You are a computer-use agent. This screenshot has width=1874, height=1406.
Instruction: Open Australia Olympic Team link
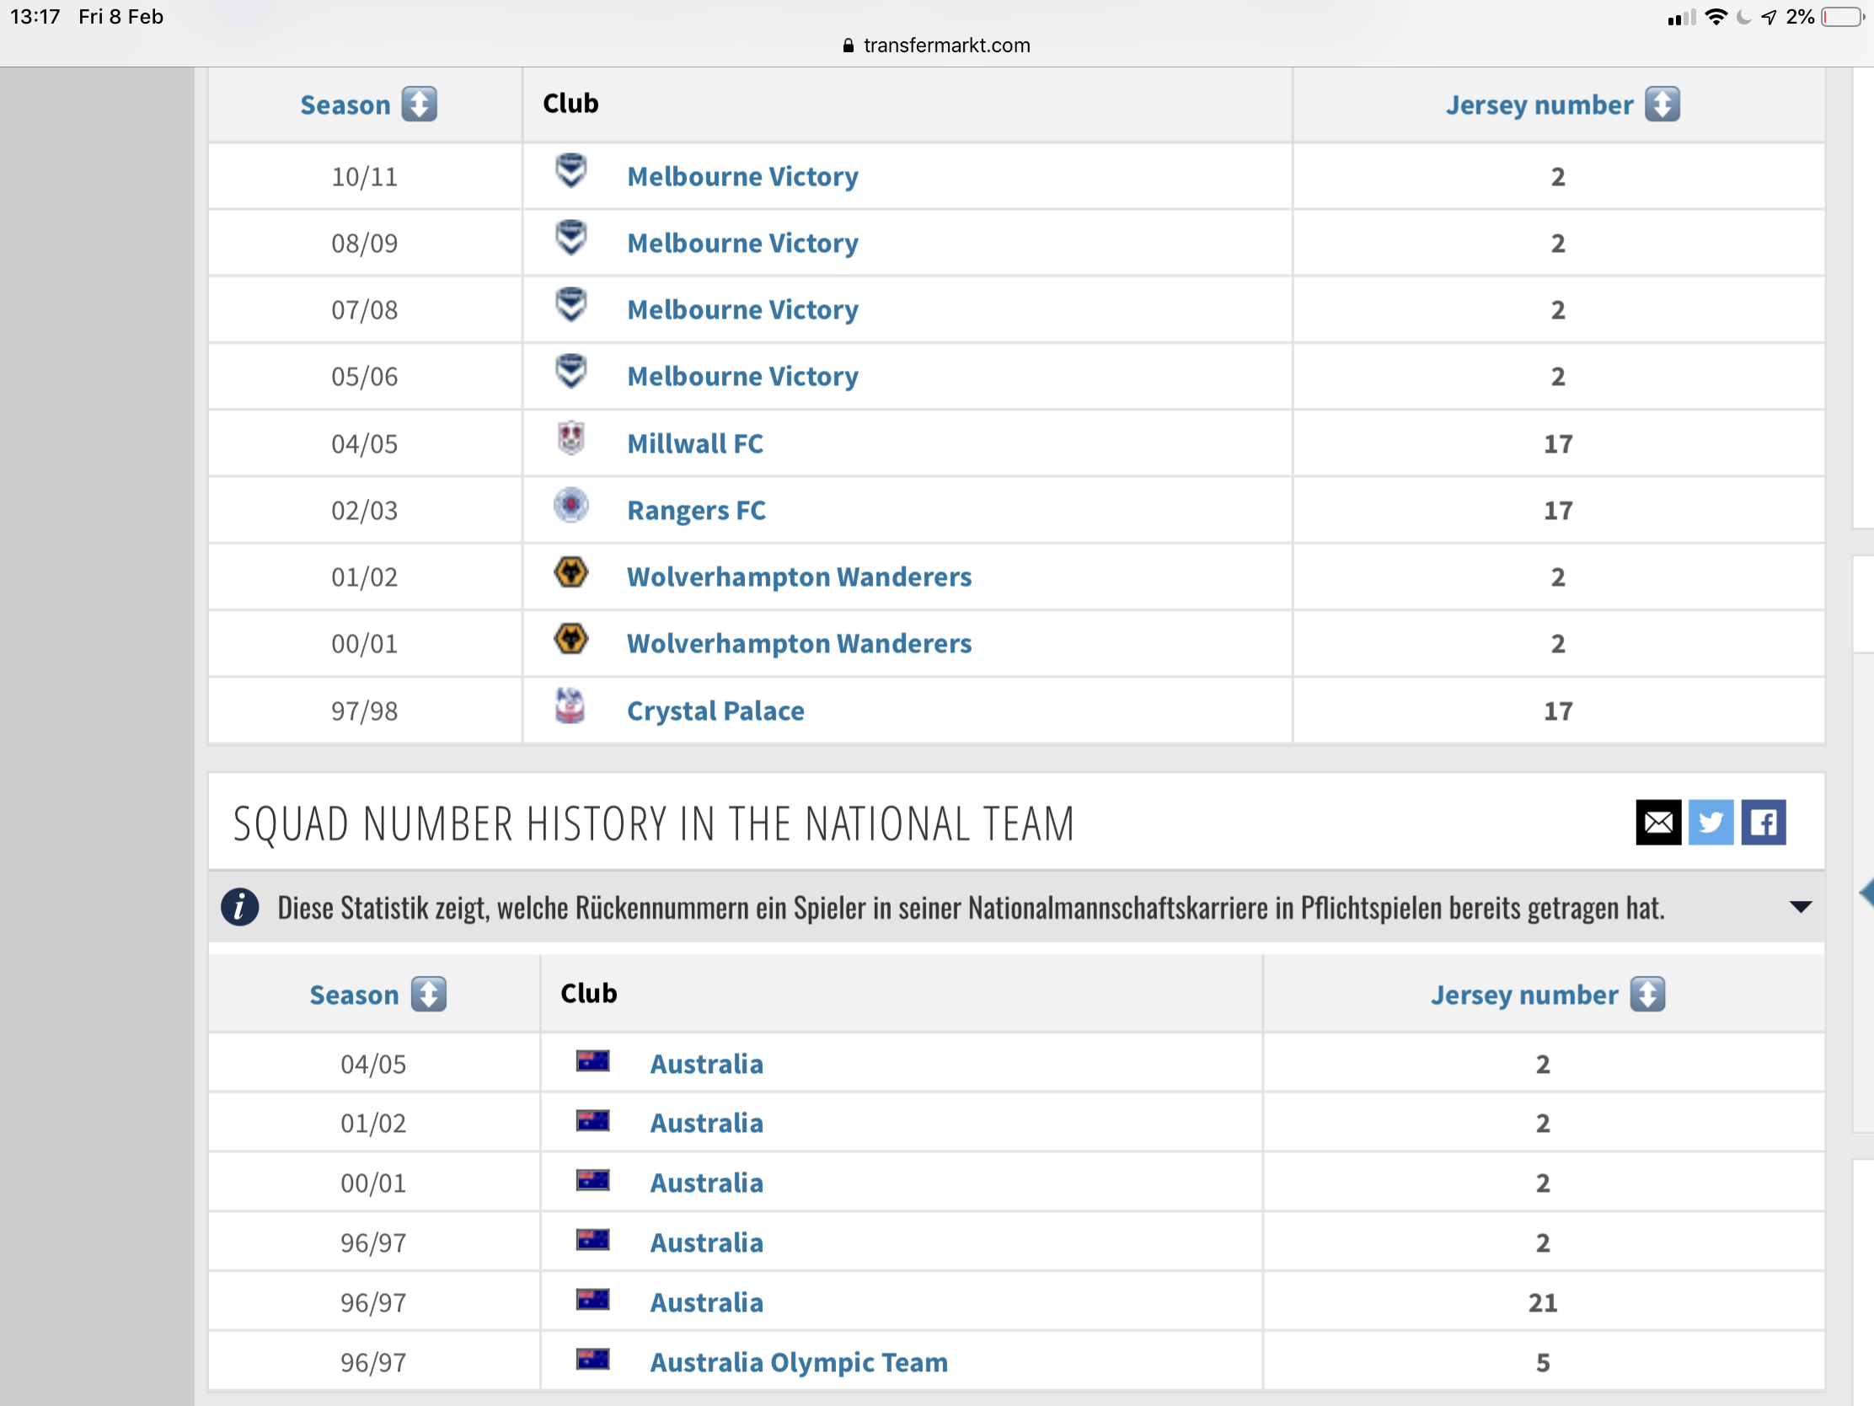(x=798, y=1362)
